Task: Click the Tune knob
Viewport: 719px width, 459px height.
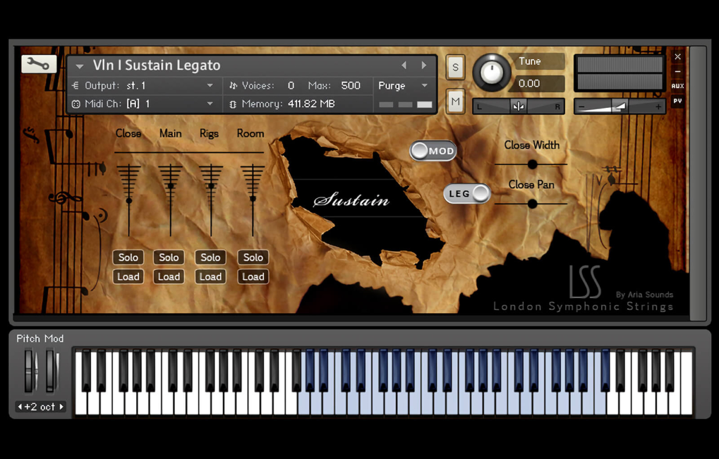Action: click(x=492, y=72)
